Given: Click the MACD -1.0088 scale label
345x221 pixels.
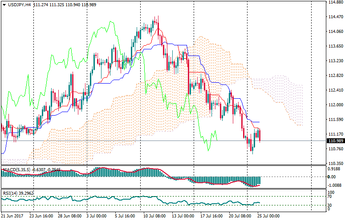Looking at the screenshot, I should 334,185.
